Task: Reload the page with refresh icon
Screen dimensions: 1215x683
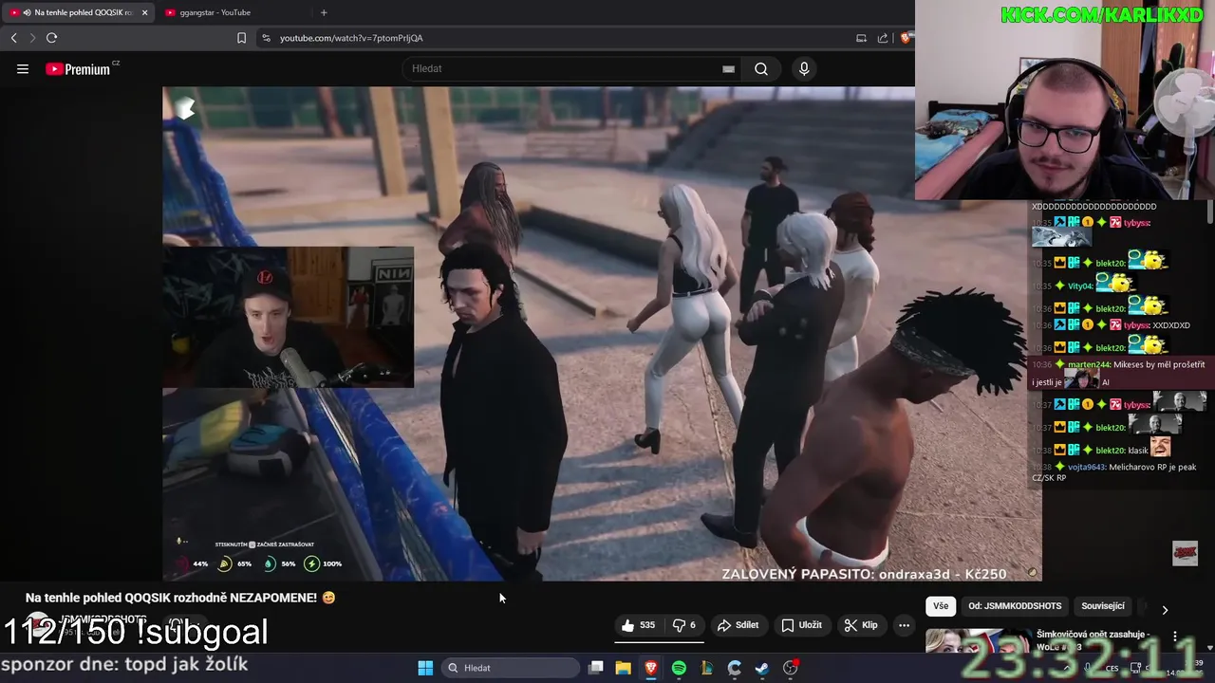Action: 51,38
